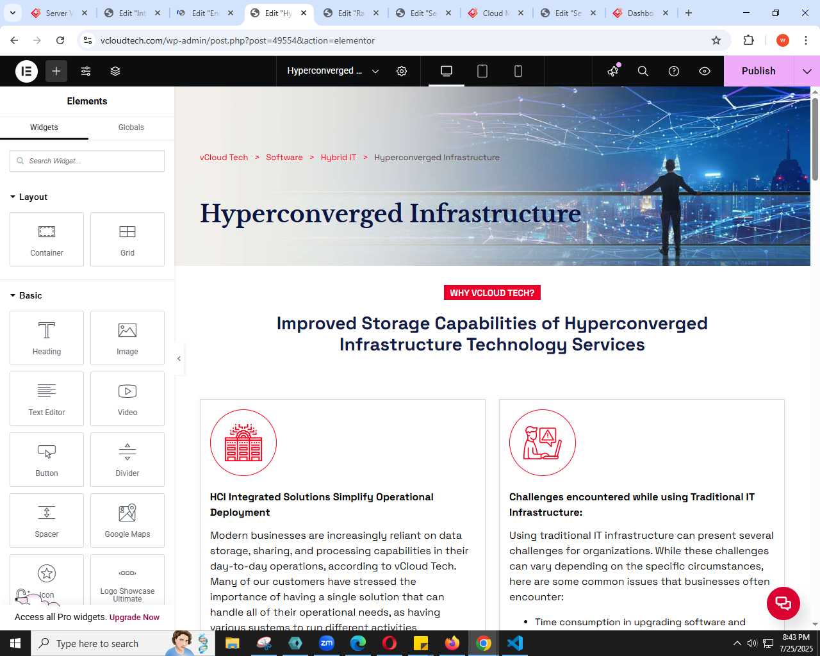Collapse the Elements panel arrow
Viewport: 820px width, 656px height.
[179, 359]
